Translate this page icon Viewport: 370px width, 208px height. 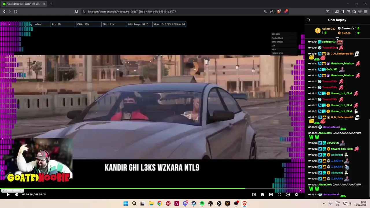click(x=265, y=12)
